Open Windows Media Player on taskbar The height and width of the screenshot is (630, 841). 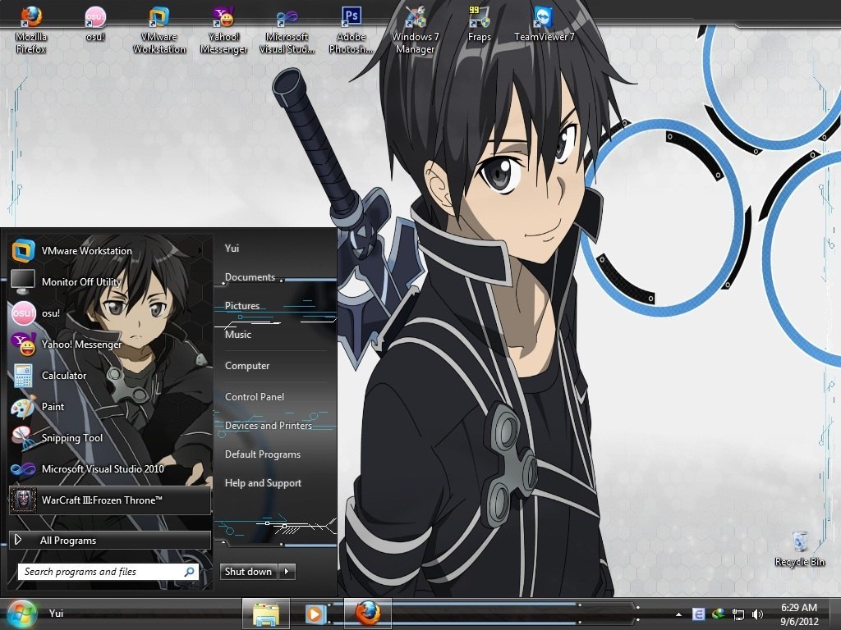pyautogui.click(x=315, y=614)
